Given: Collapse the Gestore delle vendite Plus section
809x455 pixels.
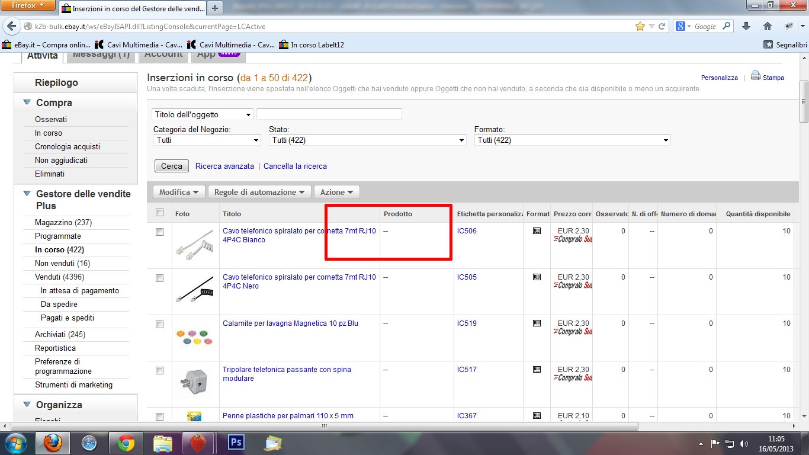Looking at the screenshot, I should pyautogui.click(x=27, y=194).
